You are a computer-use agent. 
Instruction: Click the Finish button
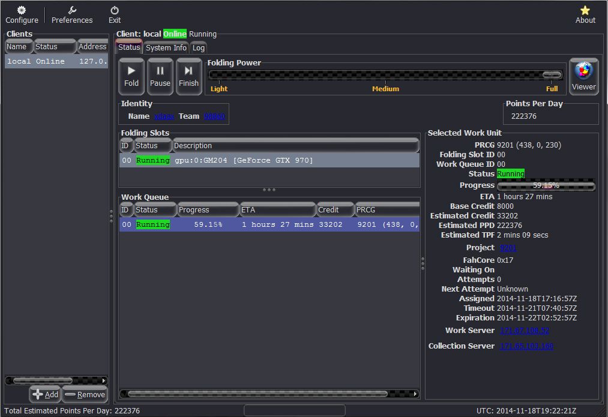tap(189, 76)
